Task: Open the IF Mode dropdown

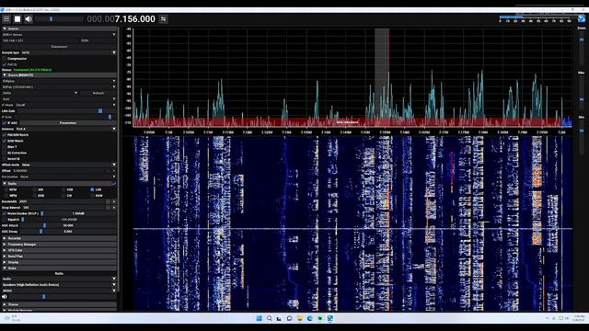Action: coord(65,105)
